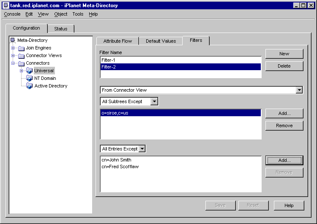This screenshot has width=317, height=224.
Task: Click the Connectors folder icon
Action: tap(21, 63)
